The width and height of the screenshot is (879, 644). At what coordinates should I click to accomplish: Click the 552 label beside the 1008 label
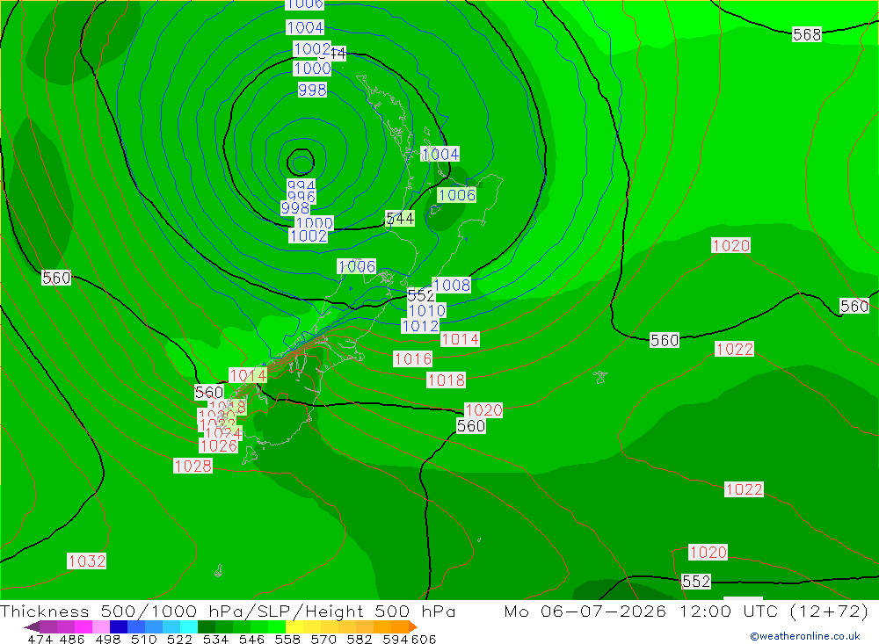click(420, 295)
